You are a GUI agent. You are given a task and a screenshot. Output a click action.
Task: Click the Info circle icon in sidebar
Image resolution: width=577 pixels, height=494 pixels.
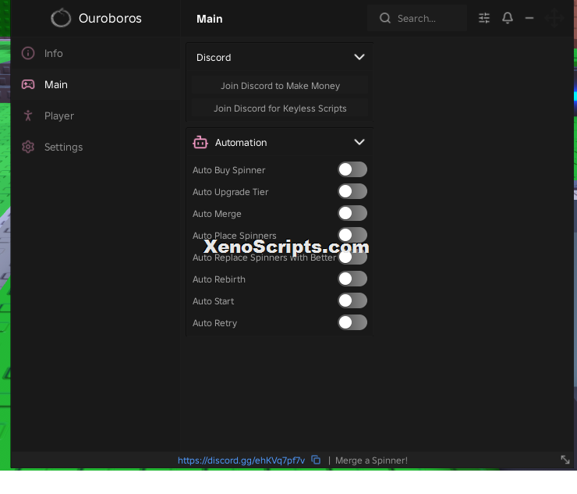28,53
